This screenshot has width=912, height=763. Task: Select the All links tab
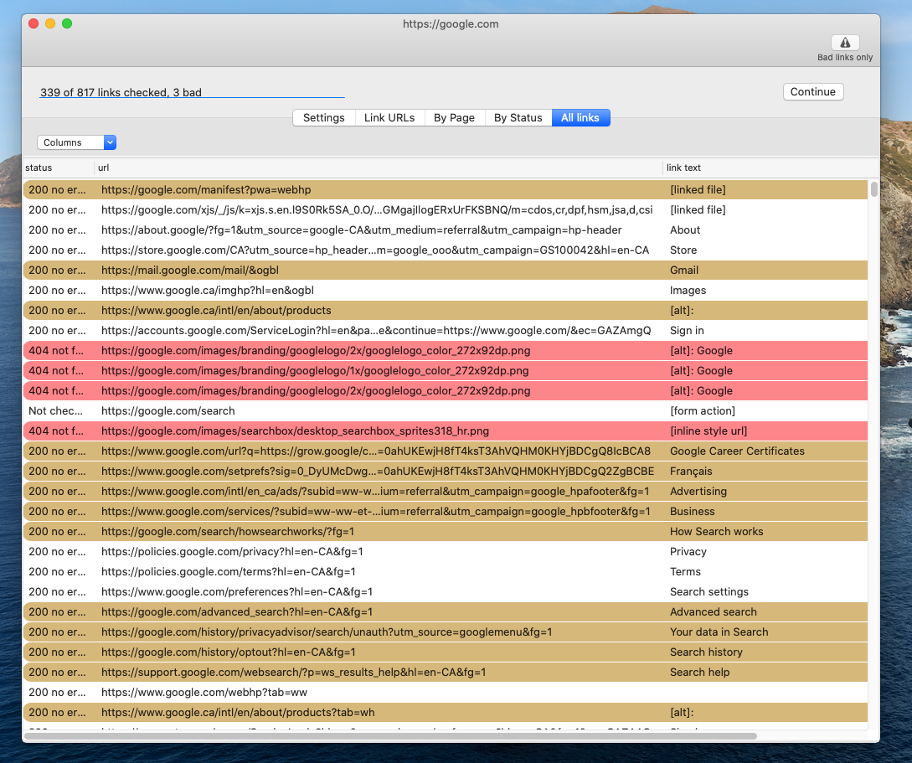coord(580,117)
